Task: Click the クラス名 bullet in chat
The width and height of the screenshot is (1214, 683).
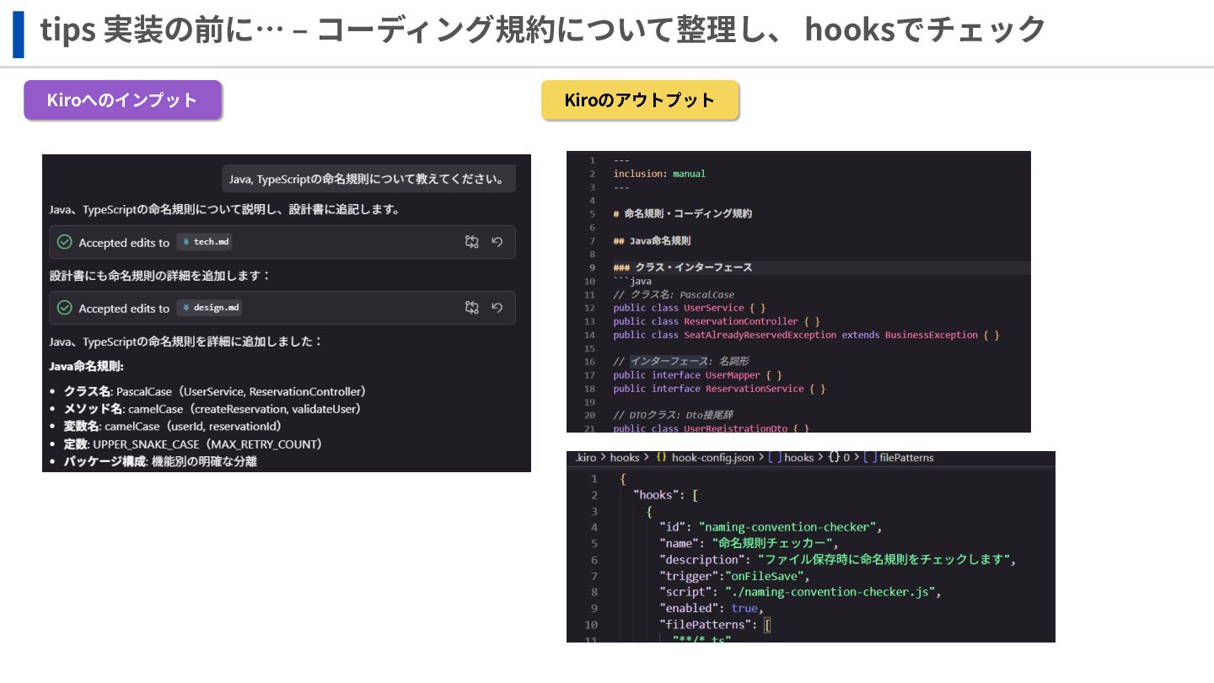Action: pyautogui.click(x=216, y=391)
